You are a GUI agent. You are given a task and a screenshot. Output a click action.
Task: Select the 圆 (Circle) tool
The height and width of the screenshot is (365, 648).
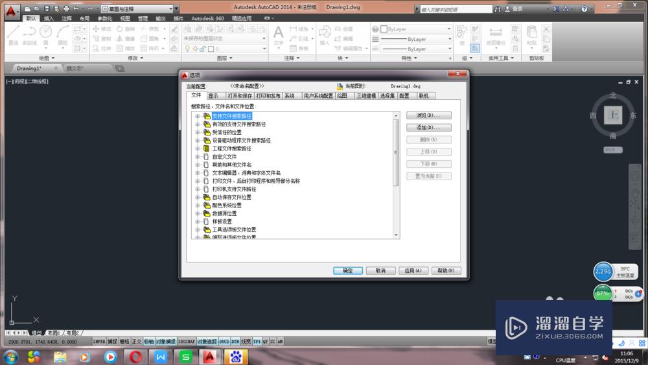point(46,35)
